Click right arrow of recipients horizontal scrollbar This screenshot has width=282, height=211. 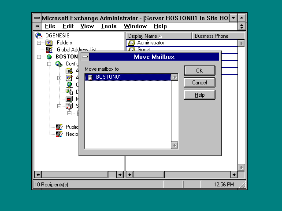234,175
